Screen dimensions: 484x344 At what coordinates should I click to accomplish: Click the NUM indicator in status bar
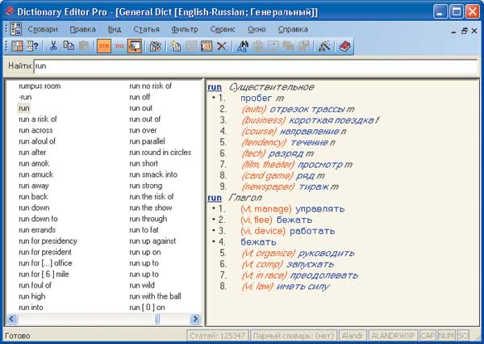pos(446,336)
